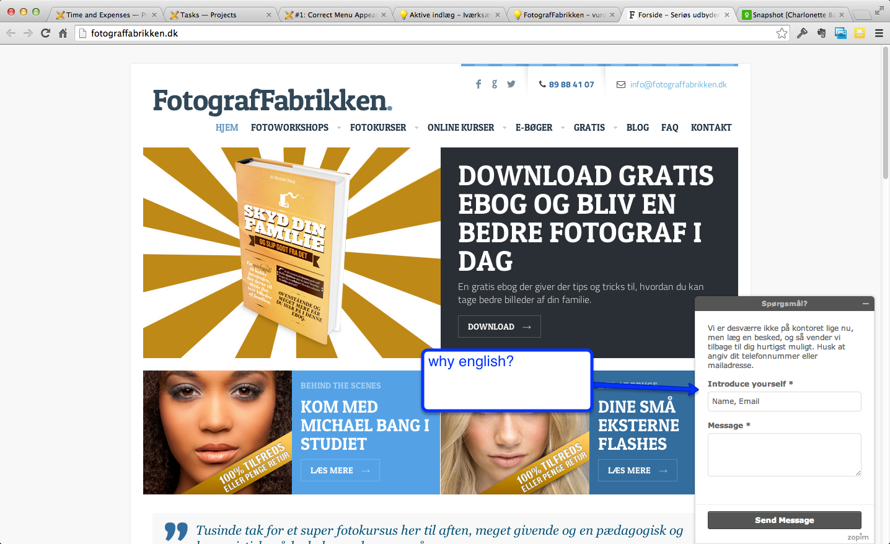Open BLOG in navigation
The image size is (890, 544).
638,128
